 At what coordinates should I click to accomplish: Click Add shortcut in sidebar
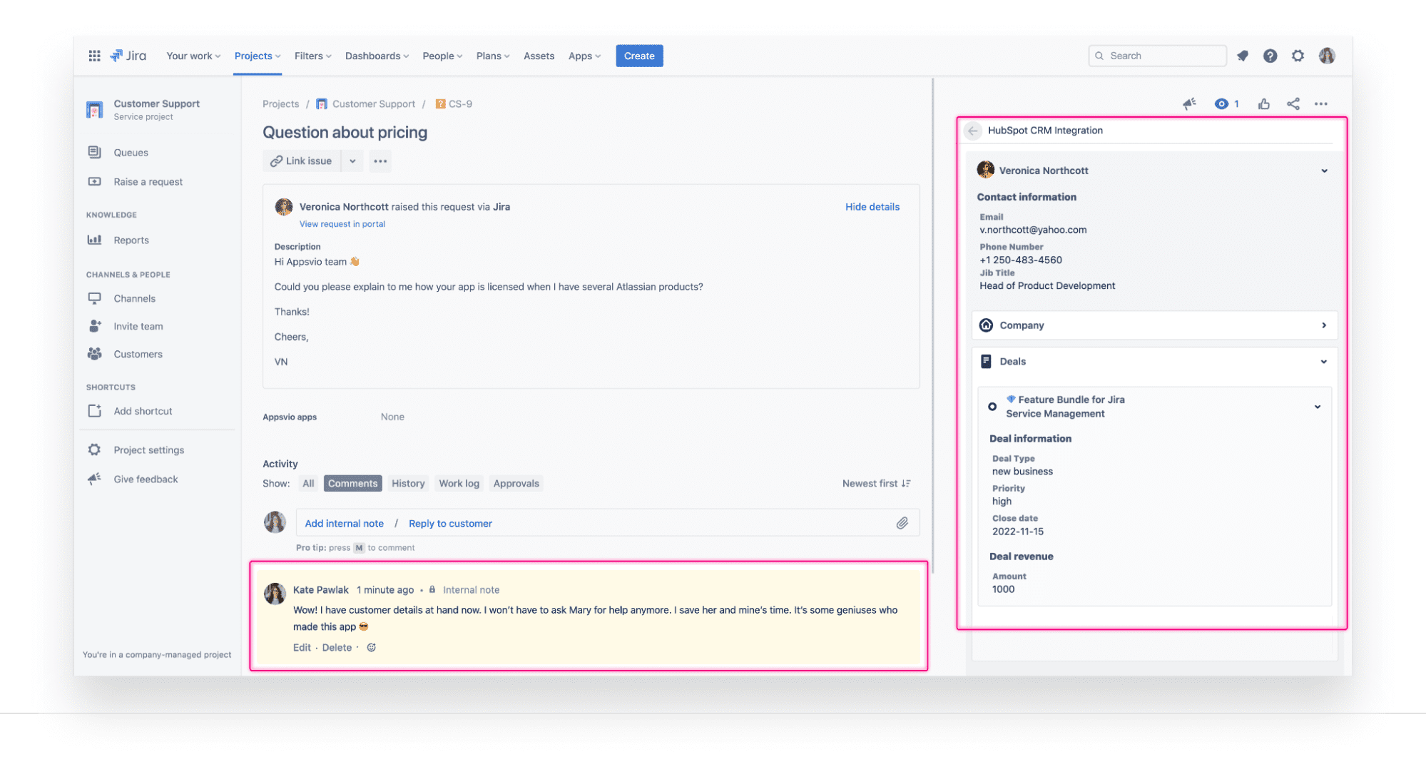click(143, 411)
